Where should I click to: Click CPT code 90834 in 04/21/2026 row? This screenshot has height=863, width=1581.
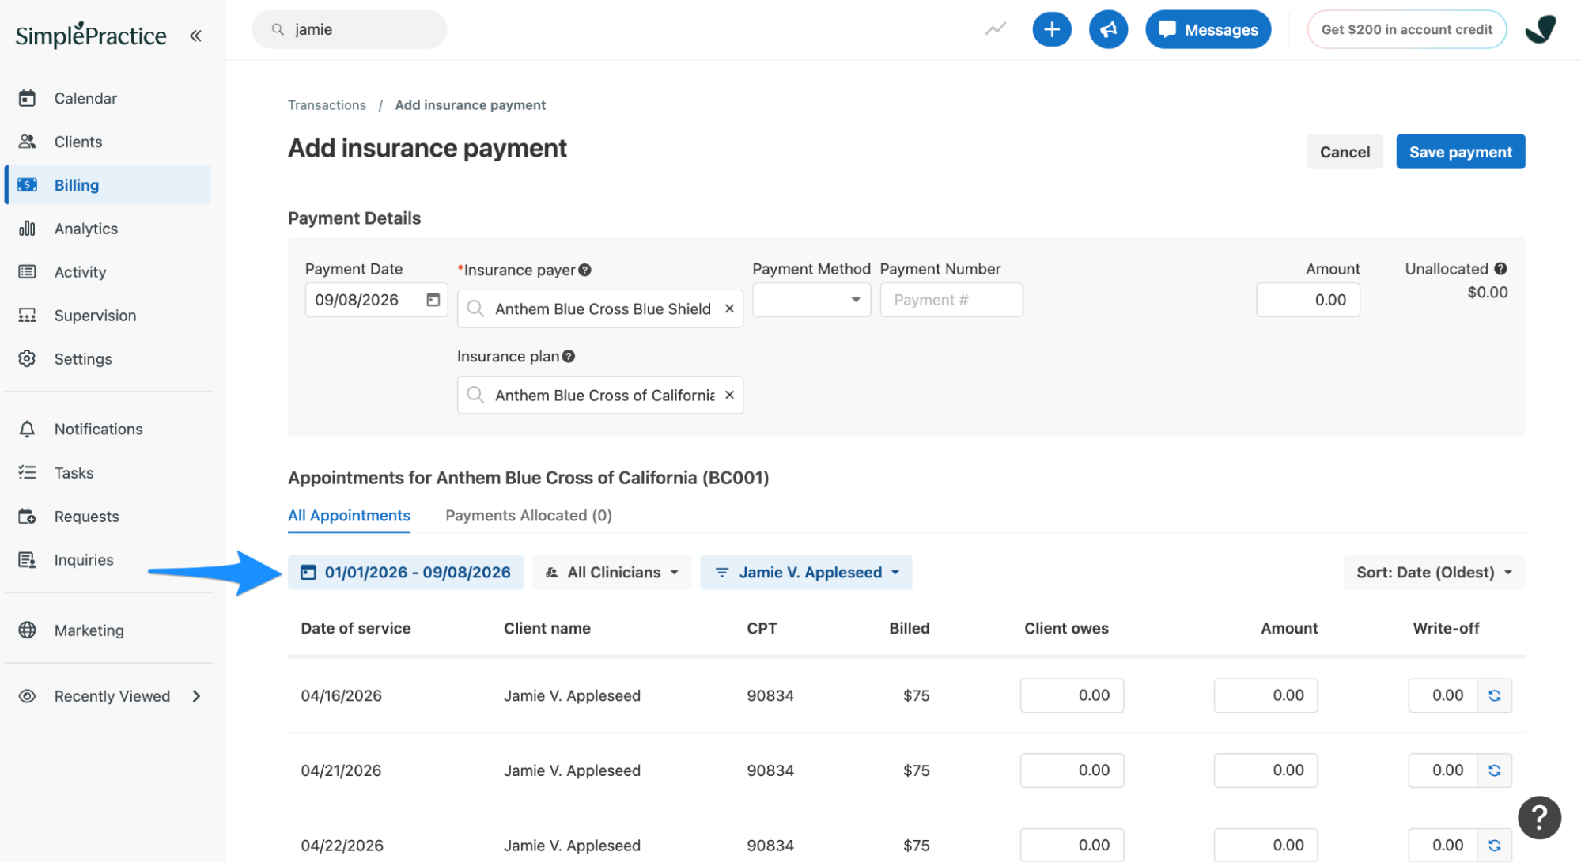[x=770, y=770]
